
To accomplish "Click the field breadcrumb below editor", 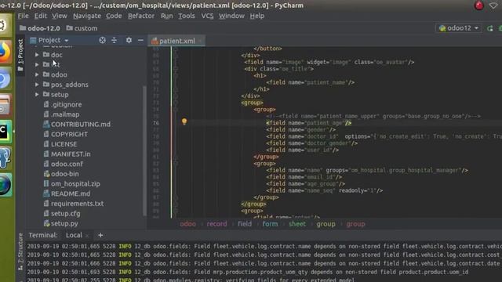I will coord(245,224).
